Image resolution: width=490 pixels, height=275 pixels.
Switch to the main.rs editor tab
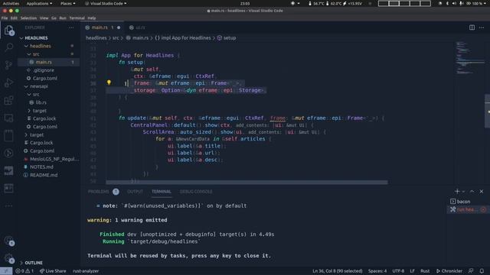click(x=103, y=27)
